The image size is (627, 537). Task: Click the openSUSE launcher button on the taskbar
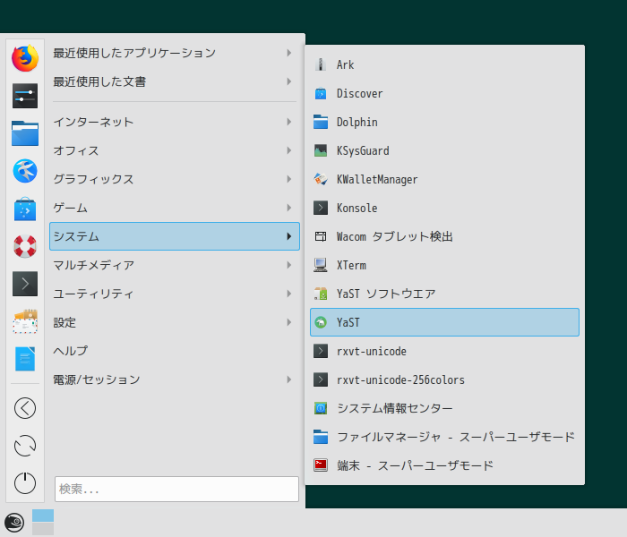click(x=14, y=523)
